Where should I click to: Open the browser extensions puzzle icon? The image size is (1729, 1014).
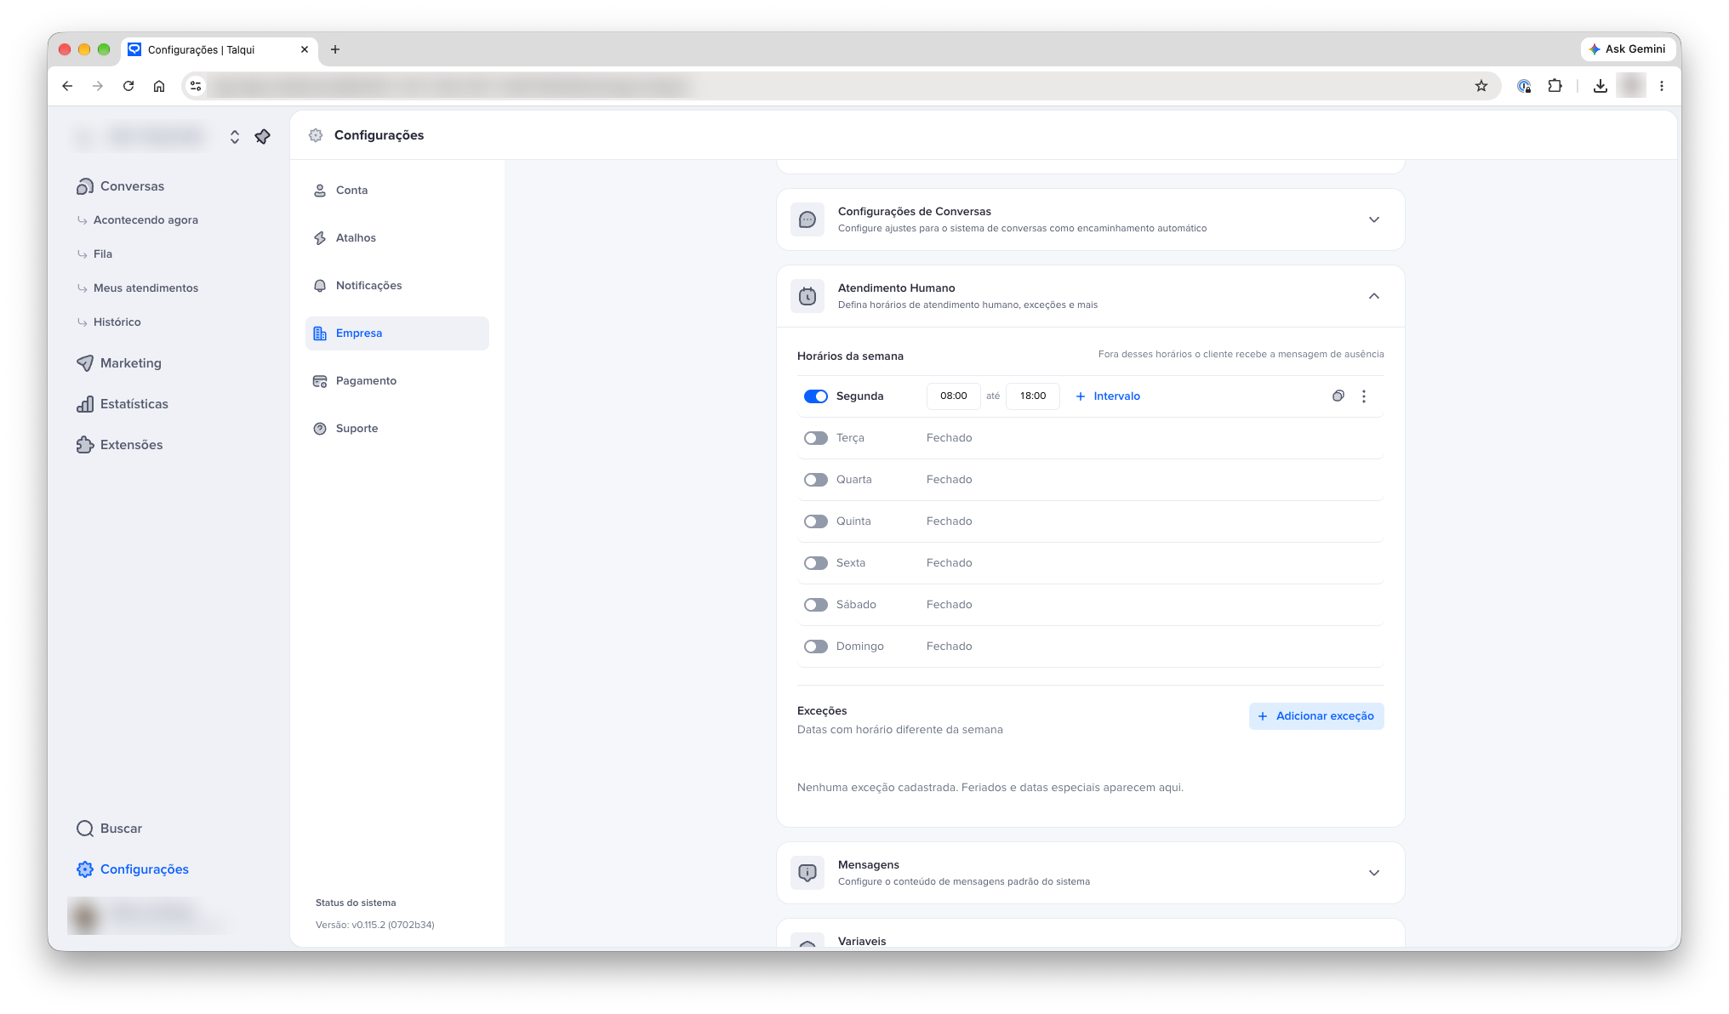click(1555, 86)
